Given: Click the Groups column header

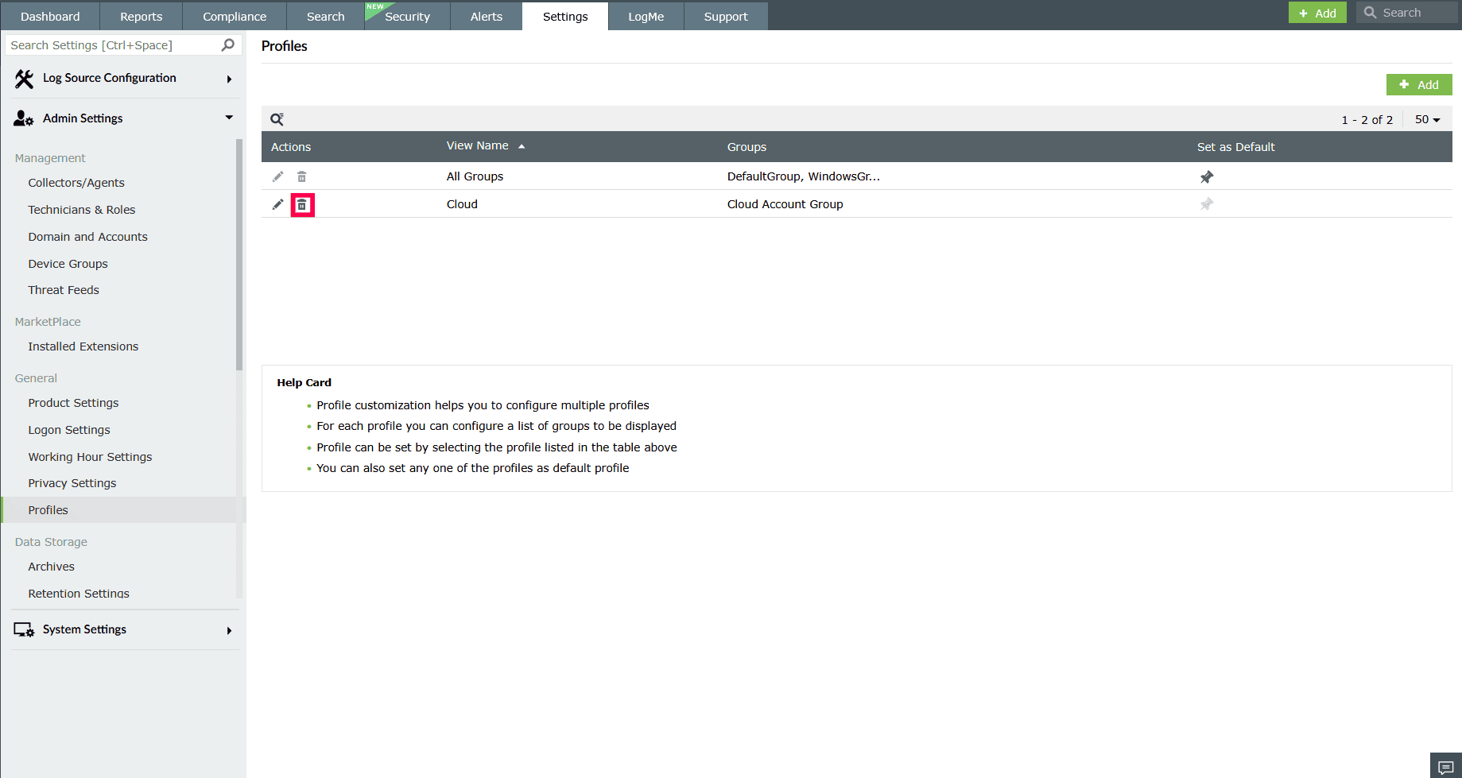Looking at the screenshot, I should coord(747,147).
